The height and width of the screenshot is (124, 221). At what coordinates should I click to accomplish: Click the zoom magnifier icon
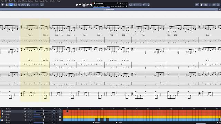coord(19,5)
